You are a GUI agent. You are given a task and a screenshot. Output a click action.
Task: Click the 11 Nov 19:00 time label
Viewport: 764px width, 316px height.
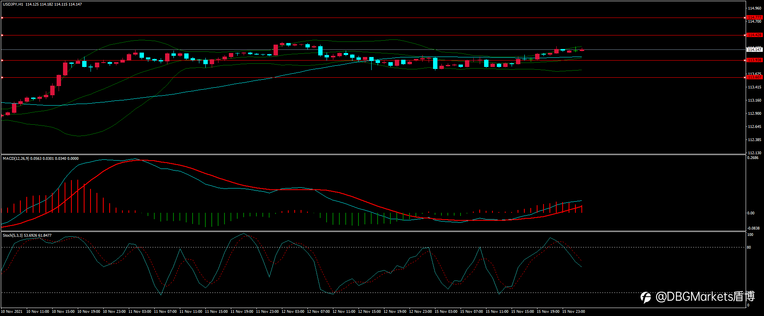tap(242, 312)
